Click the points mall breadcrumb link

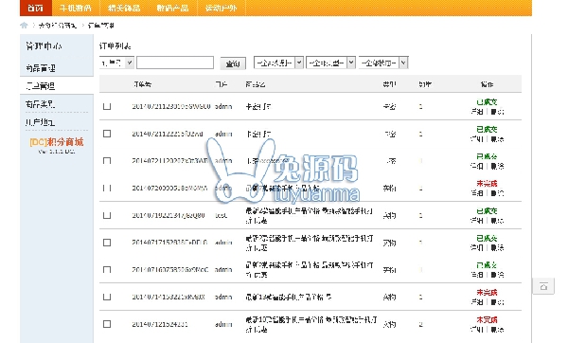click(x=58, y=26)
